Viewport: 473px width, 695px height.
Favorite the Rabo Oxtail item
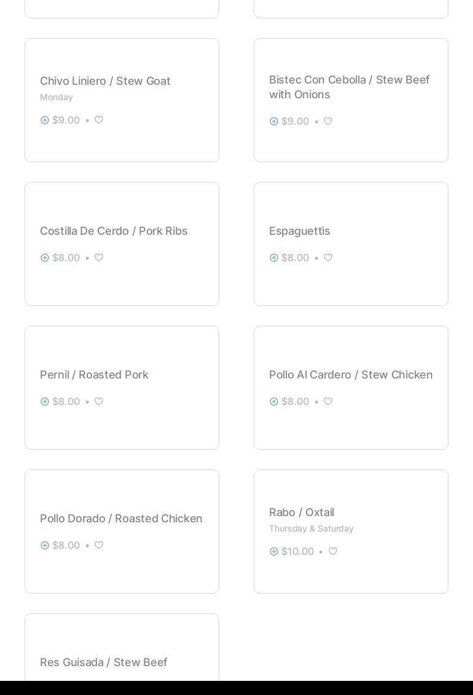pyautogui.click(x=333, y=551)
